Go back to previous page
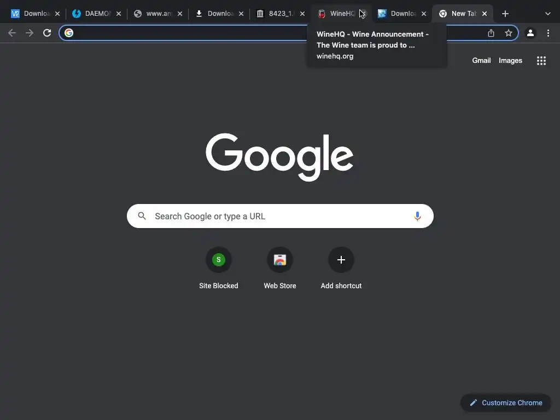 tap(12, 33)
